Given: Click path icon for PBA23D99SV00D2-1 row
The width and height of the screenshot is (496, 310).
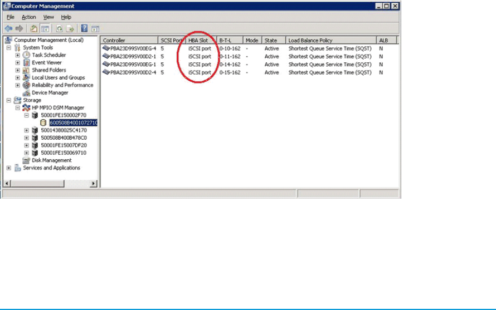Looking at the screenshot, I should tap(106, 56).
